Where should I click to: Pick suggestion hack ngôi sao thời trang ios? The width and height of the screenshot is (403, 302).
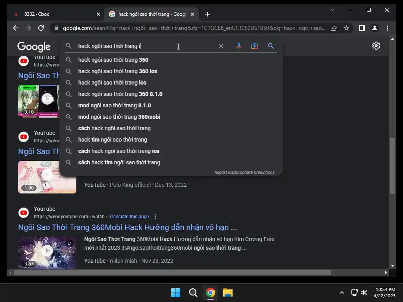click(171, 83)
